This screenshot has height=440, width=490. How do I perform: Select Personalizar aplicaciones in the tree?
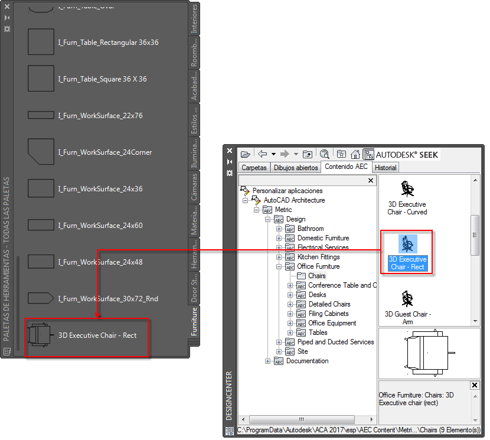point(288,190)
